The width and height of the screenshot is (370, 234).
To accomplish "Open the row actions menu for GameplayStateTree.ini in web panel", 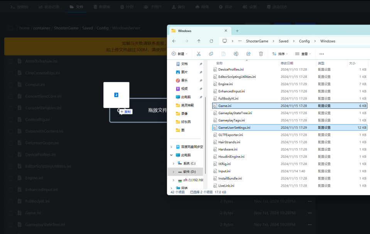I will click(x=309, y=225).
